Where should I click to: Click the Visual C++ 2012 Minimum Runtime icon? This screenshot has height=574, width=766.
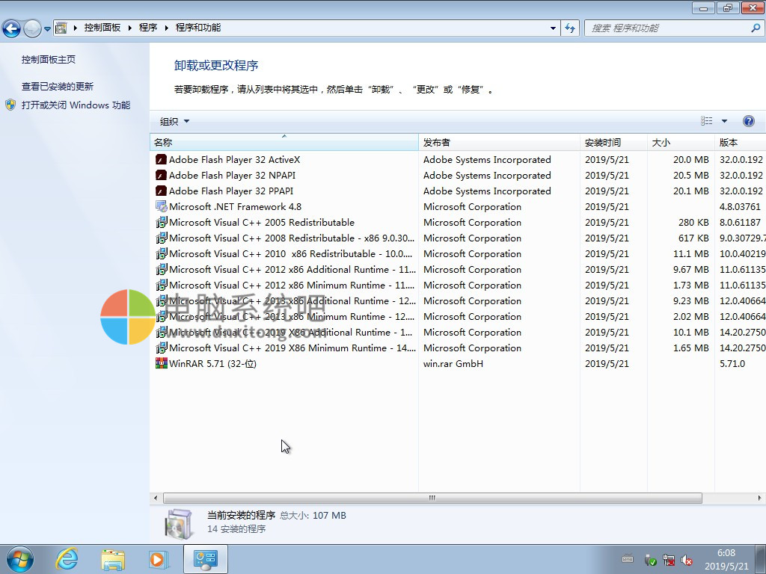tap(162, 285)
